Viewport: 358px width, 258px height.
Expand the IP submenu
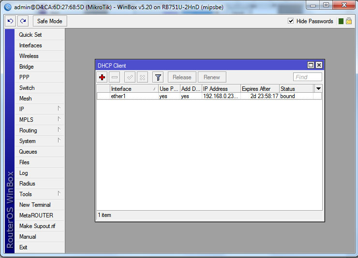[35, 109]
